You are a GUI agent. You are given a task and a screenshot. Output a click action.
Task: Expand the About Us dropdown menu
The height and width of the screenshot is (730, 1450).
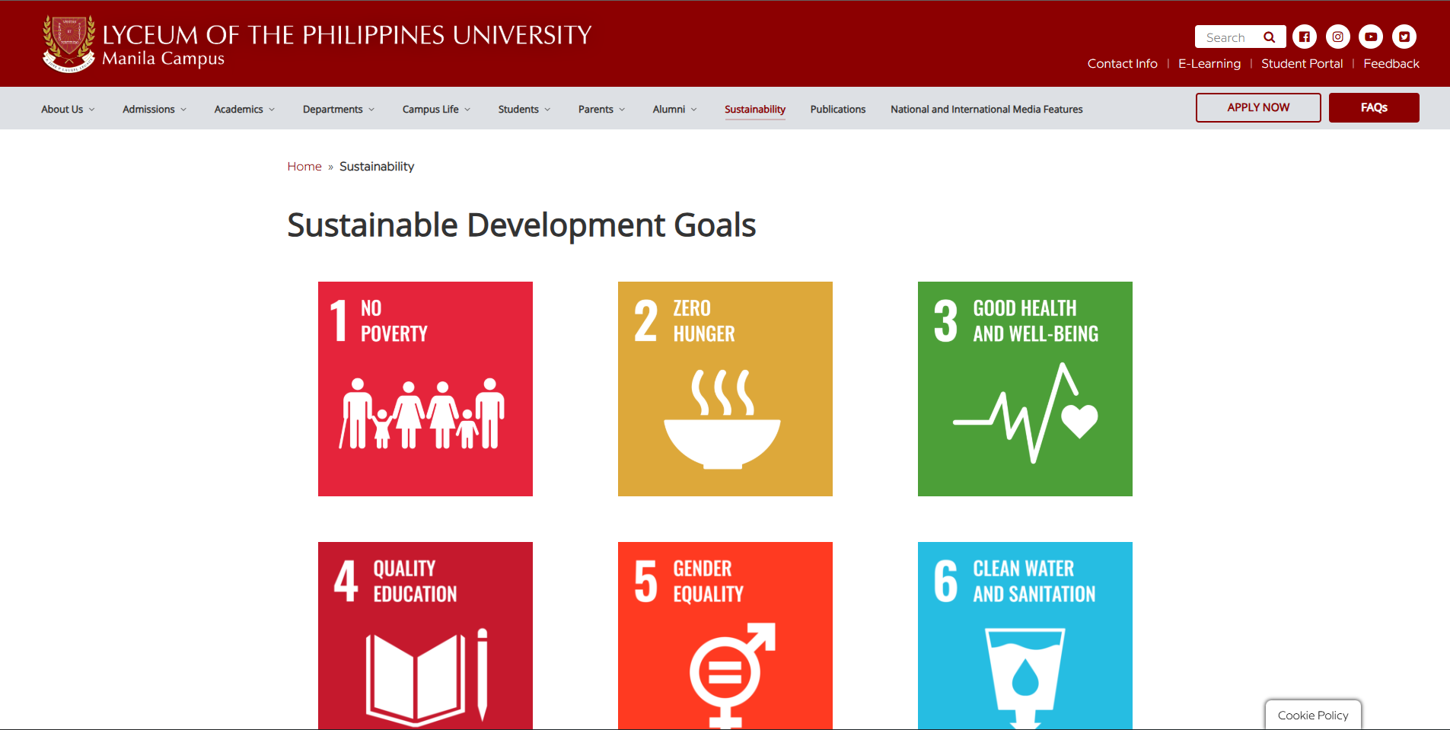click(x=68, y=110)
